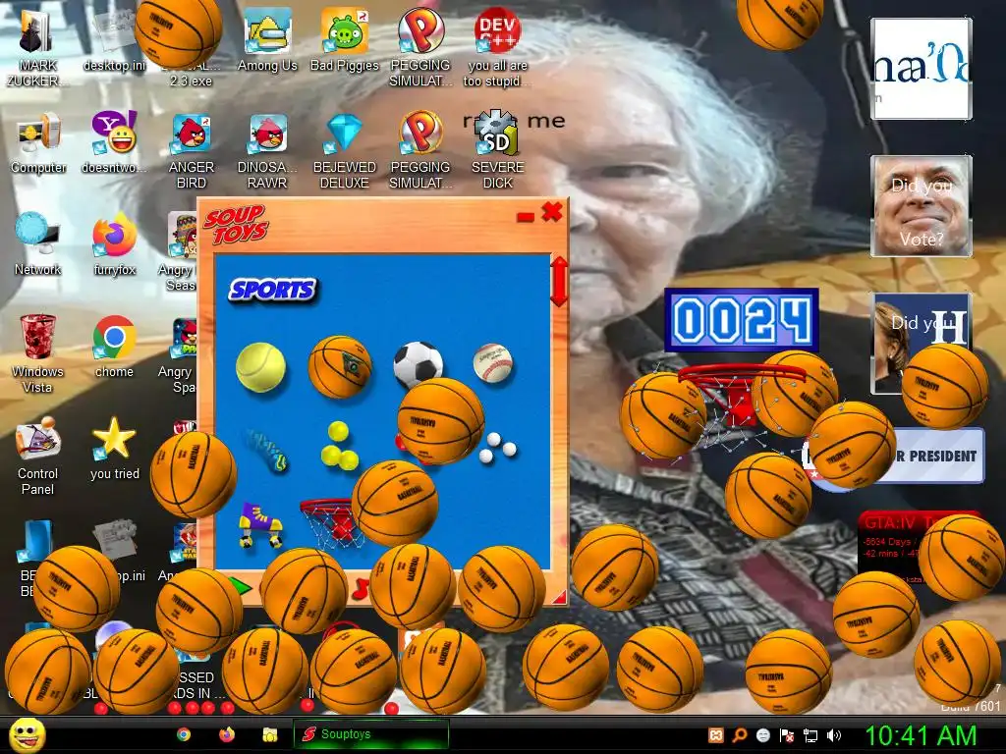
Task: Open the MARK ZUCKER... desktop icon
Action: [37, 47]
